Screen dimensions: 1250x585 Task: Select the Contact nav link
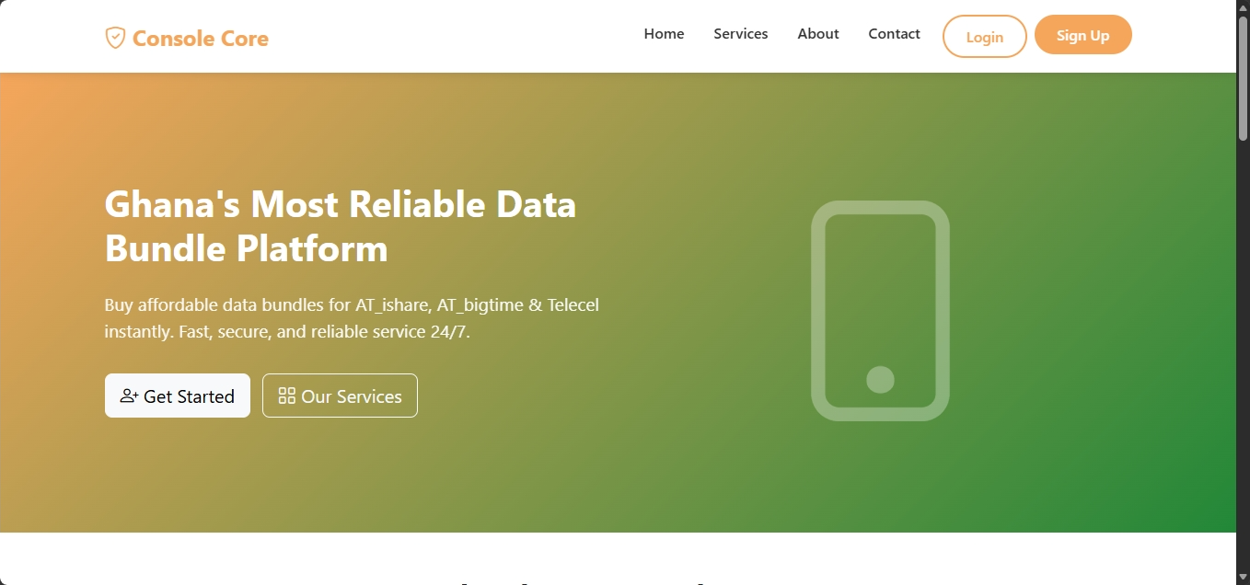point(894,34)
